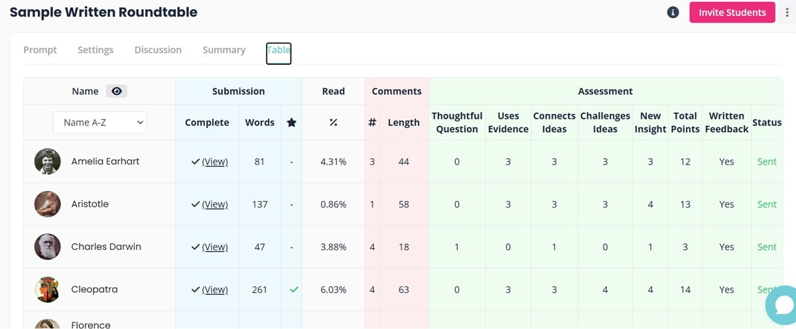Click the Total Points column header
This screenshot has width=796, height=329.
click(685, 122)
